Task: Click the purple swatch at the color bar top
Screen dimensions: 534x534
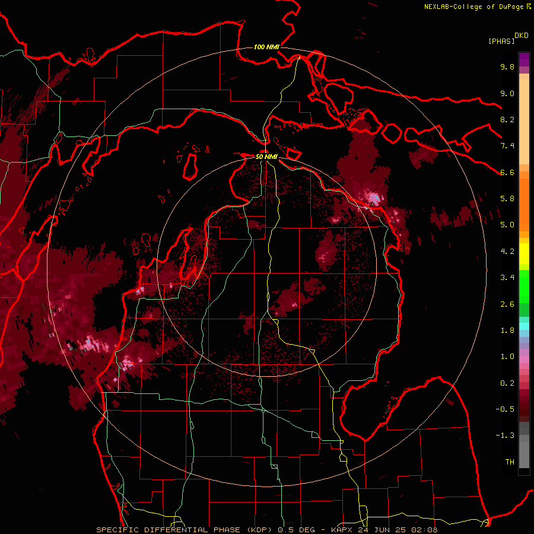Action: tap(524, 59)
